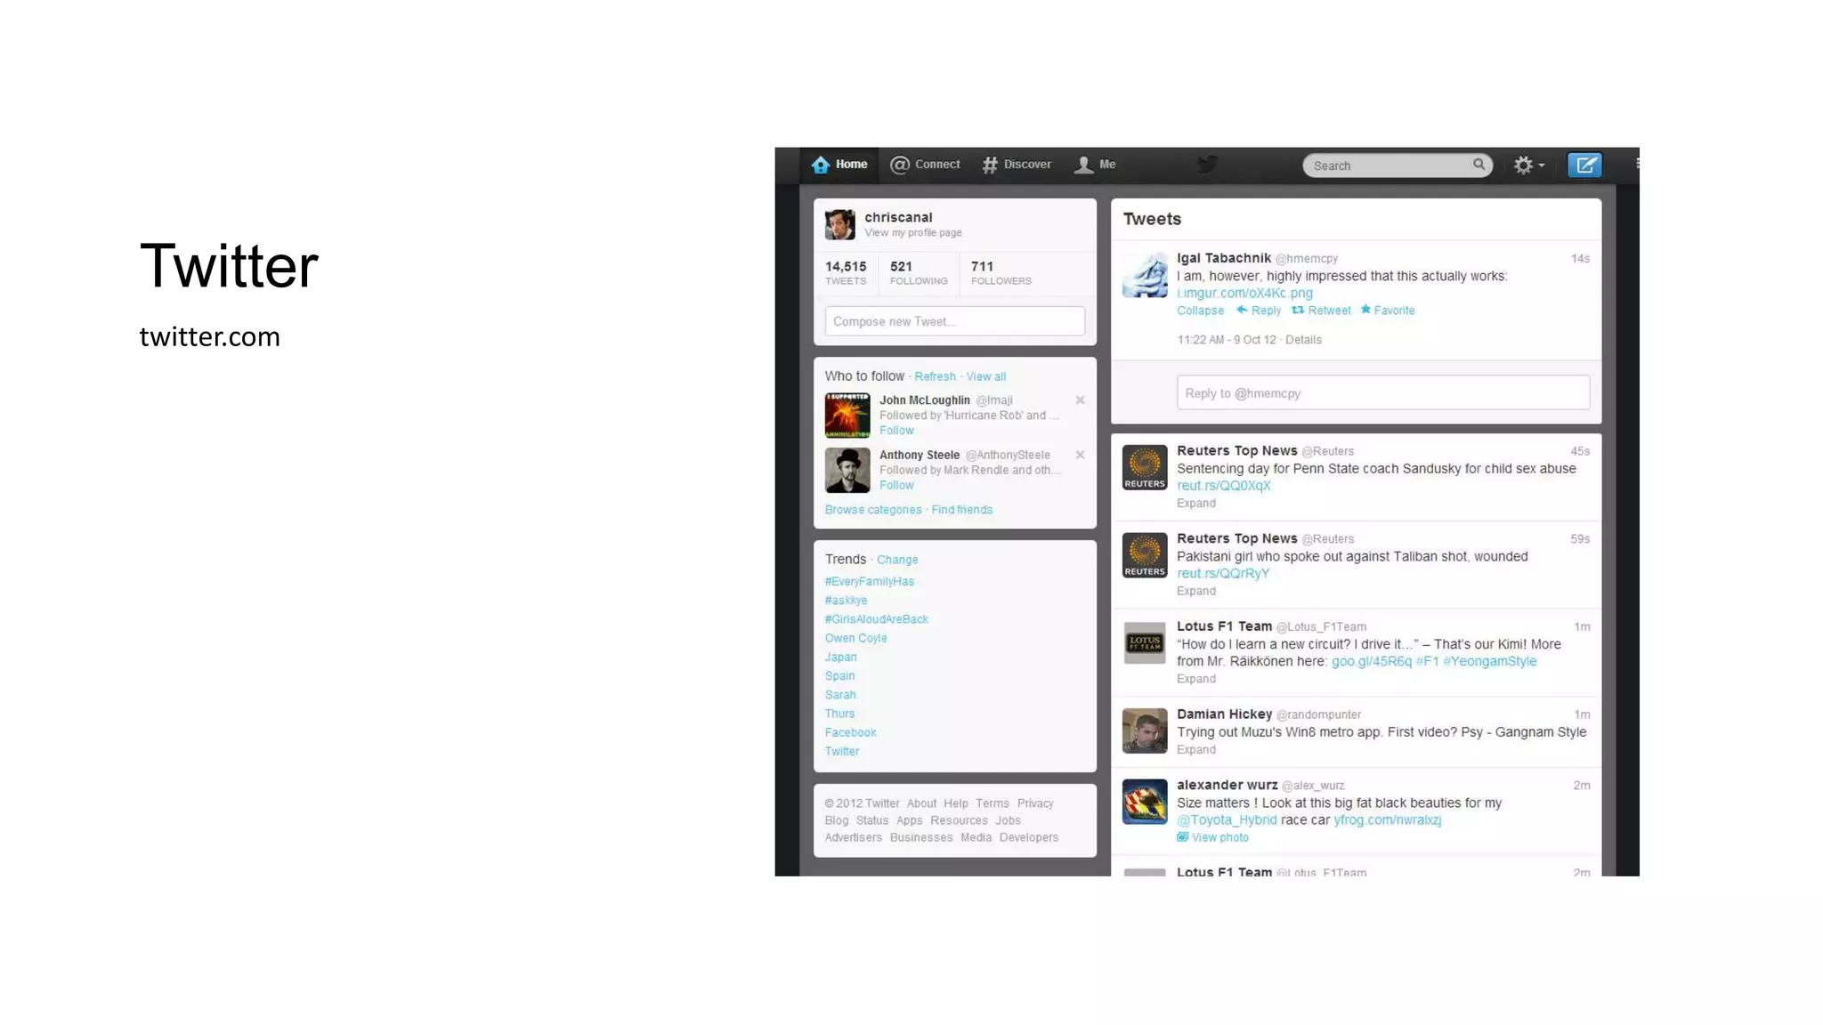Expand the Reuters Sandusky tweet
1823x1025 pixels.
coord(1195,504)
